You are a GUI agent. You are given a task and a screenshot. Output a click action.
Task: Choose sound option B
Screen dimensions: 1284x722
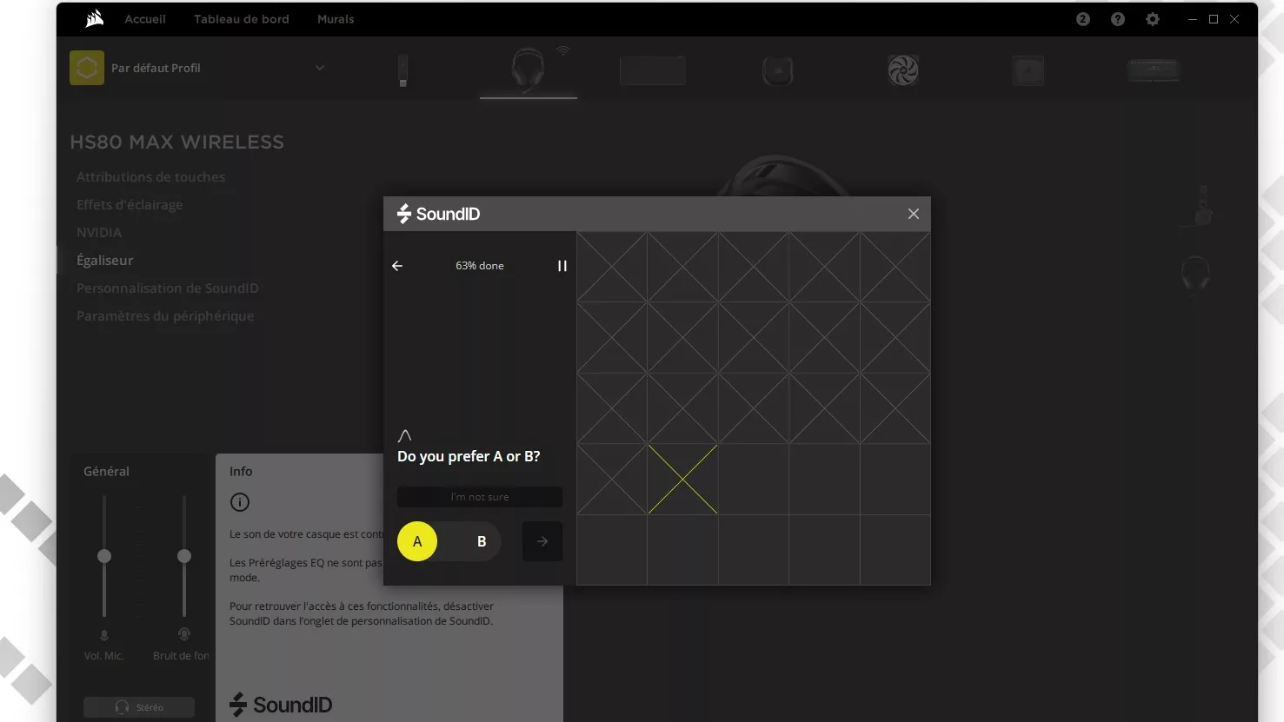[x=482, y=541]
